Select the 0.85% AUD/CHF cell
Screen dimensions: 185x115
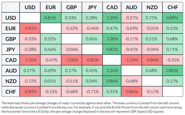coord(173,70)
